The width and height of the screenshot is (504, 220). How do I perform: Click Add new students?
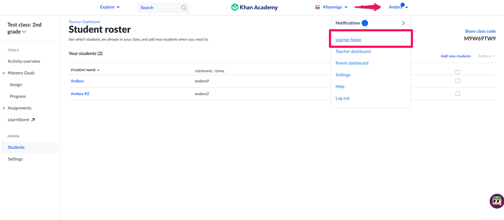[456, 56]
